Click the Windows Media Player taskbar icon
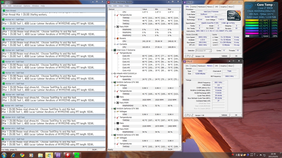The width and height of the screenshot is (282, 158). pyautogui.click(x=31, y=155)
